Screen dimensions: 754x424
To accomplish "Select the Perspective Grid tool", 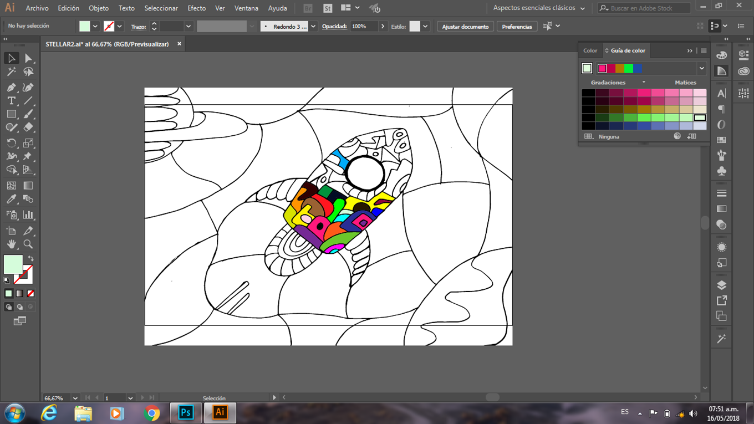I will 28,170.
